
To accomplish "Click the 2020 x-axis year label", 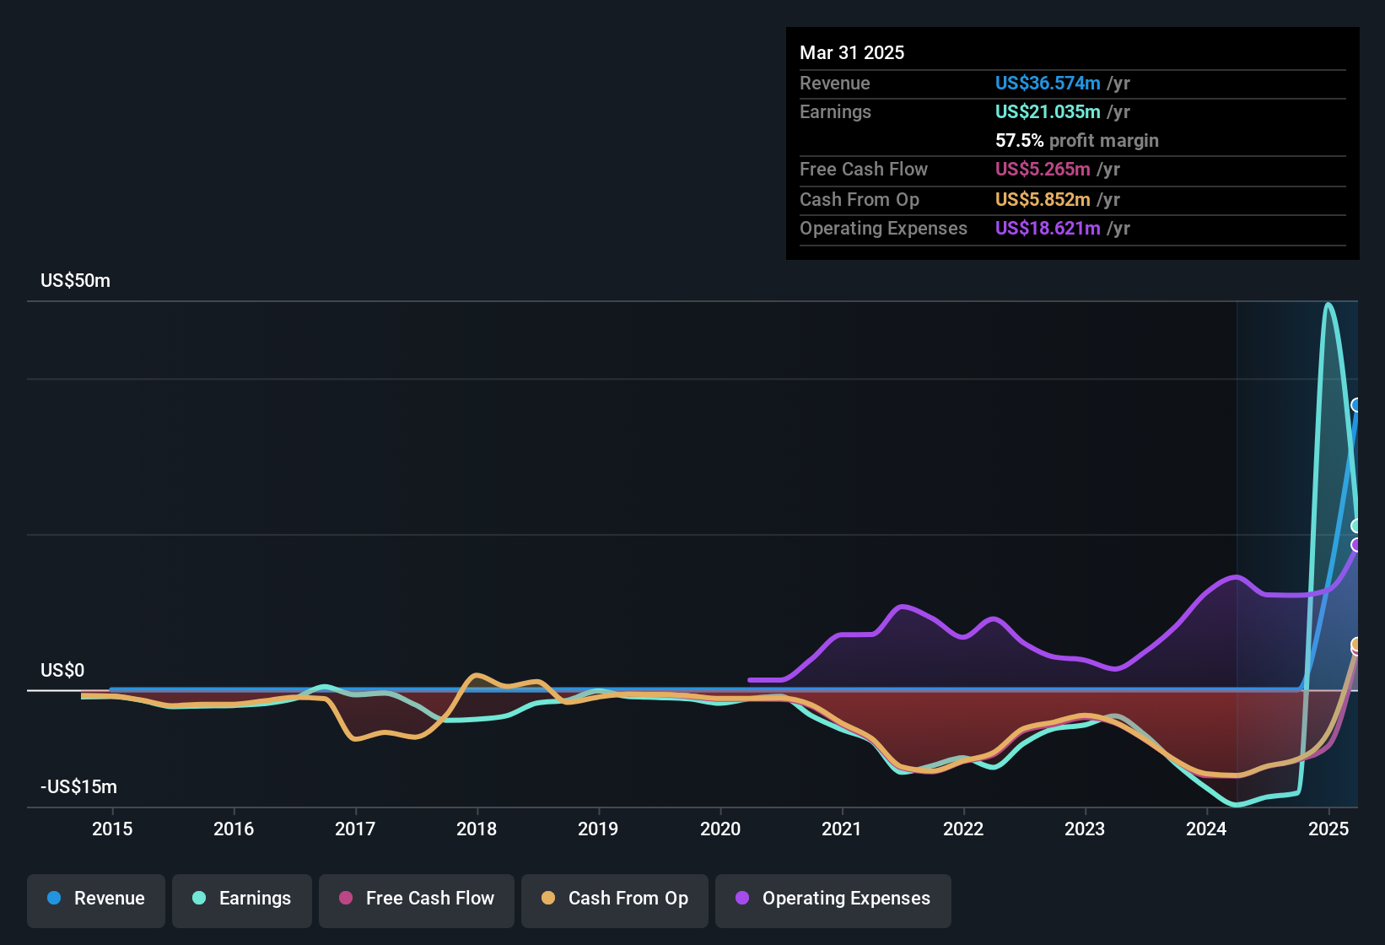I will click(720, 829).
